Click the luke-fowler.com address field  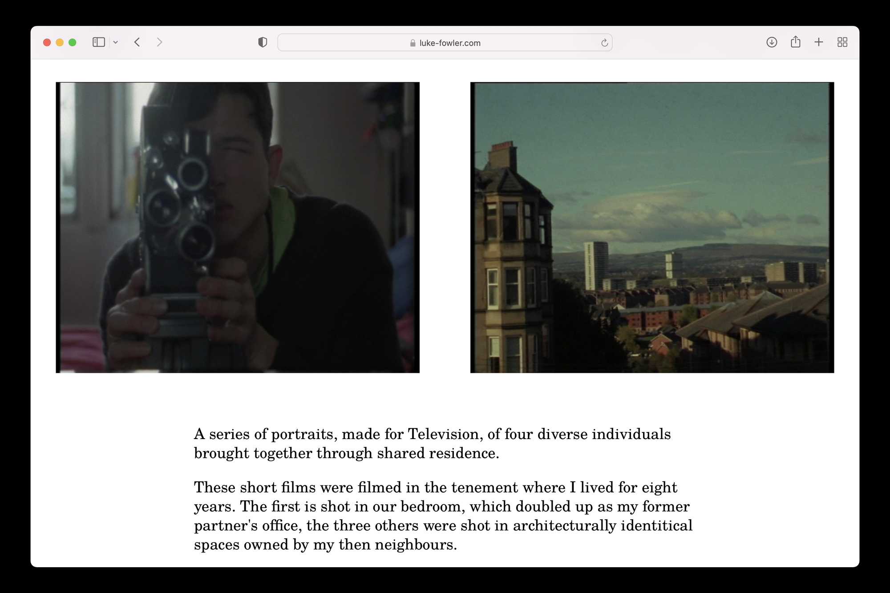point(449,43)
